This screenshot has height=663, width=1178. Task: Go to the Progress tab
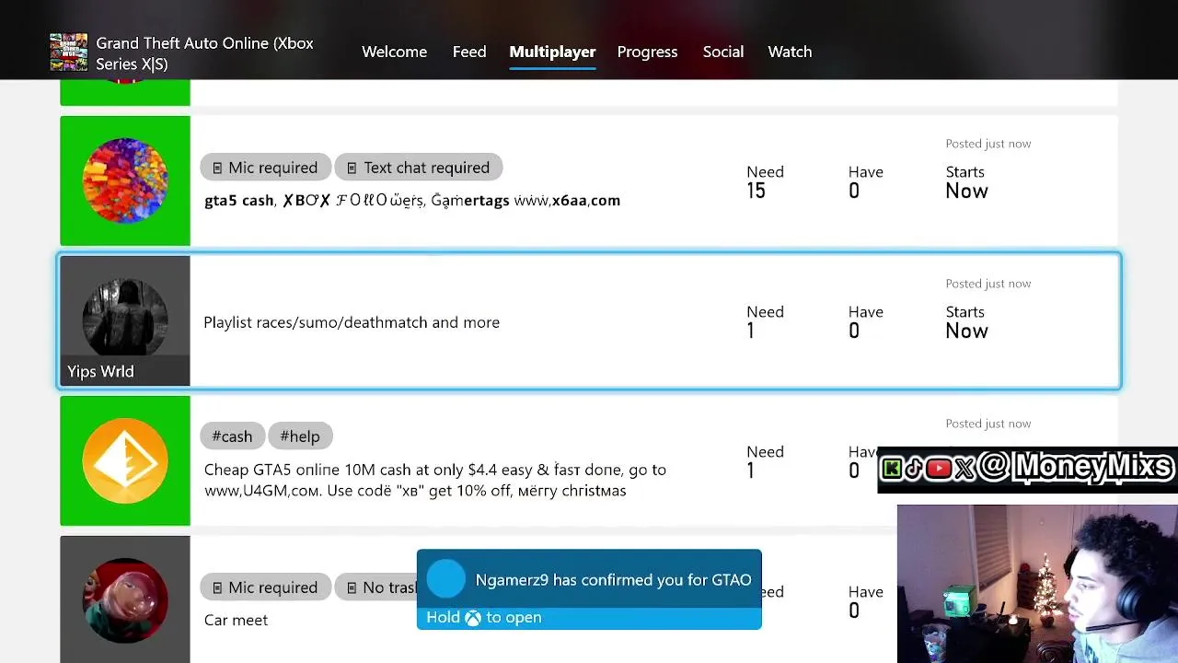click(647, 52)
